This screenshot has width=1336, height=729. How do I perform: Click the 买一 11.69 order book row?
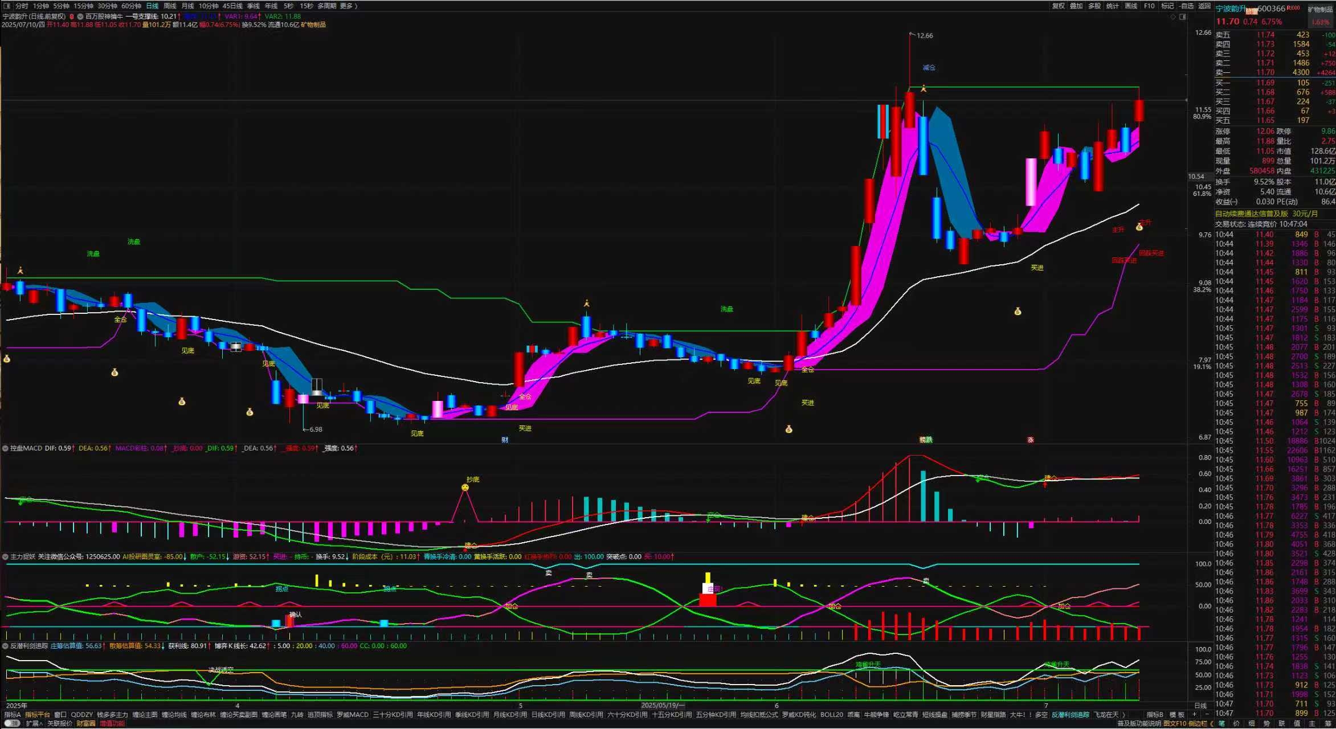click(1274, 83)
